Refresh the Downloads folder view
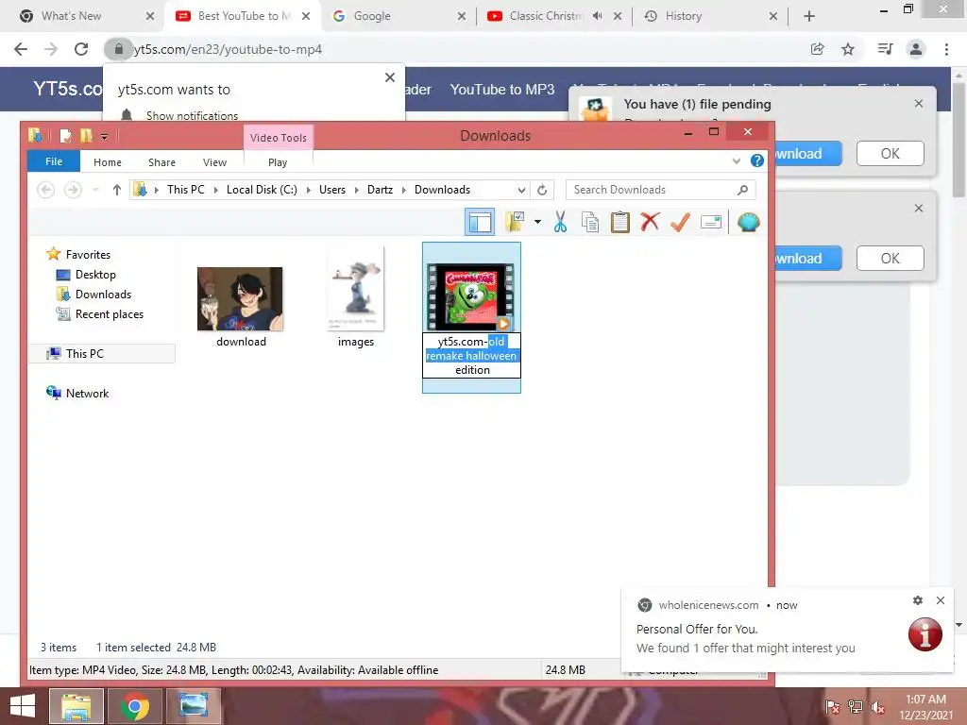Viewport: 967px width, 725px height. (542, 190)
